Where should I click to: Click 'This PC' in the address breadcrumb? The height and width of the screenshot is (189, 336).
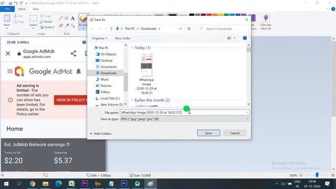pos(130,29)
